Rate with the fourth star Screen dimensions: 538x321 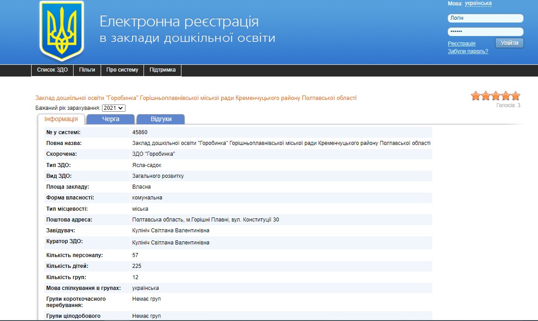click(506, 96)
